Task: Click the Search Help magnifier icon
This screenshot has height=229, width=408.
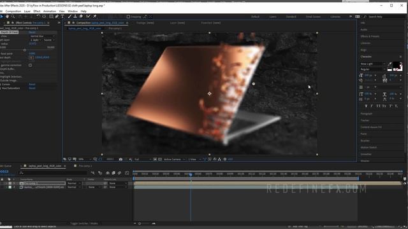Action: [x=365, y=17]
